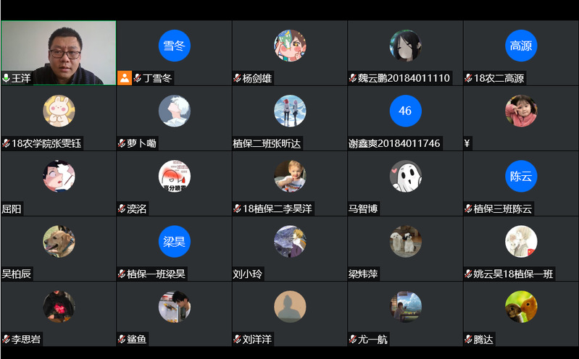Image resolution: width=579 pixels, height=359 pixels.
Task: Click 丁雪冬's muted microphone icon
Action: coord(138,78)
